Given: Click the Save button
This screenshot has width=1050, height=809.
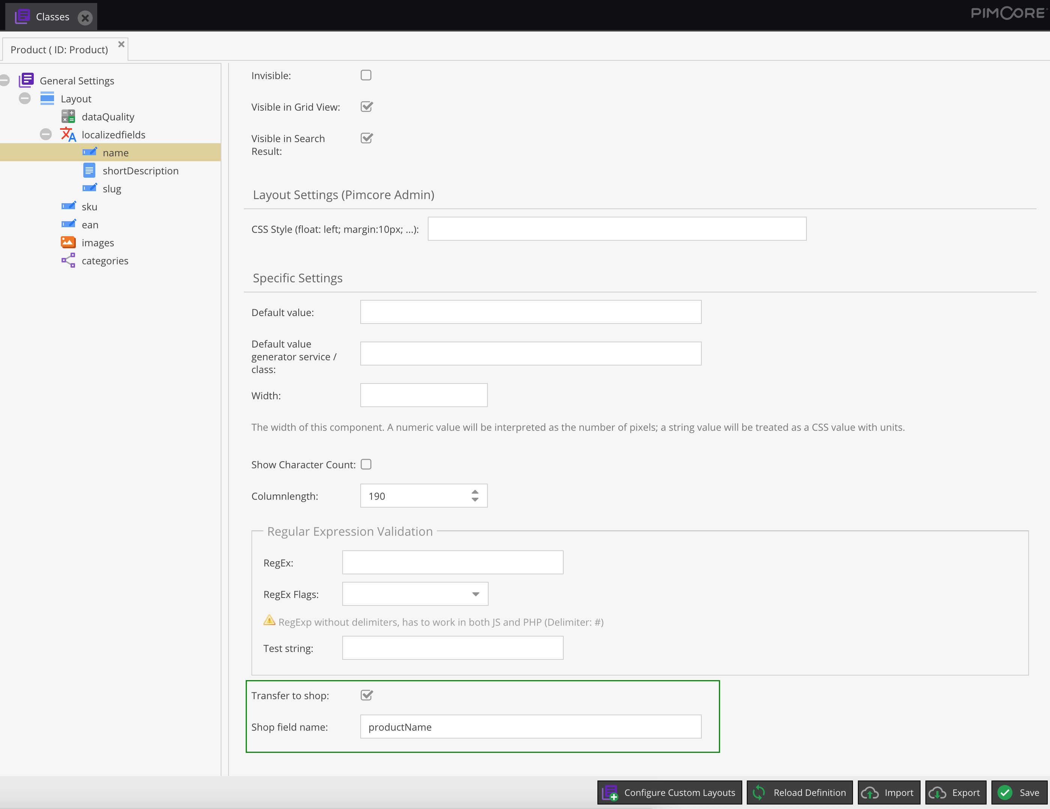Looking at the screenshot, I should click(x=1019, y=793).
